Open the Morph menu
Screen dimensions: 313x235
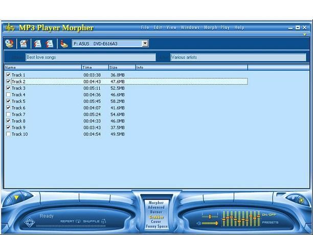click(210, 28)
